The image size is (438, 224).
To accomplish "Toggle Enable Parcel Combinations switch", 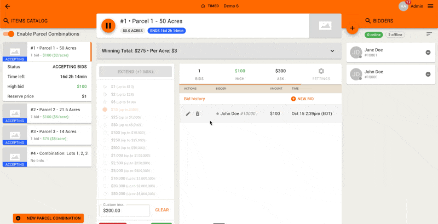I will point(9,34).
